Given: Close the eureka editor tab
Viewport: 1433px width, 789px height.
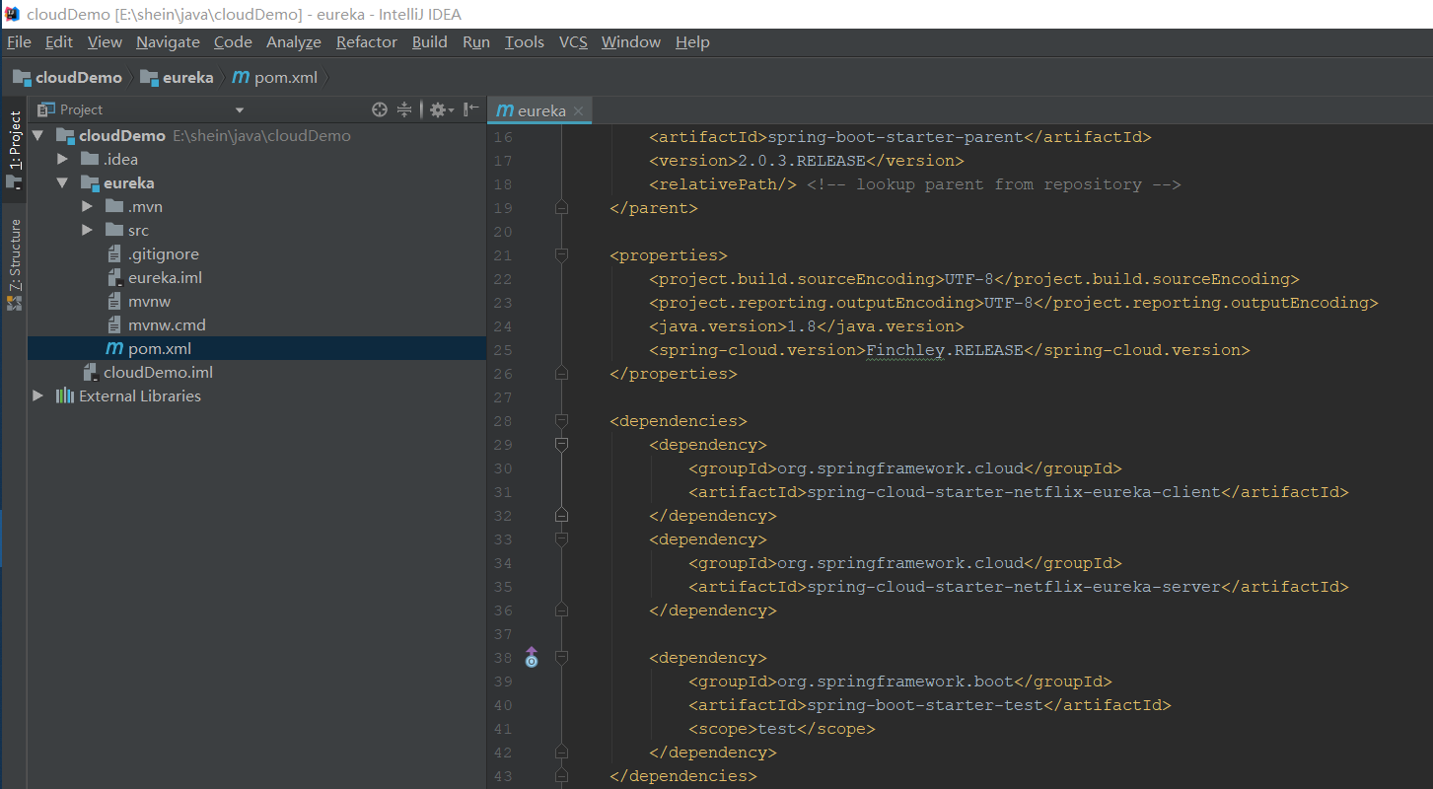Looking at the screenshot, I should [x=579, y=111].
